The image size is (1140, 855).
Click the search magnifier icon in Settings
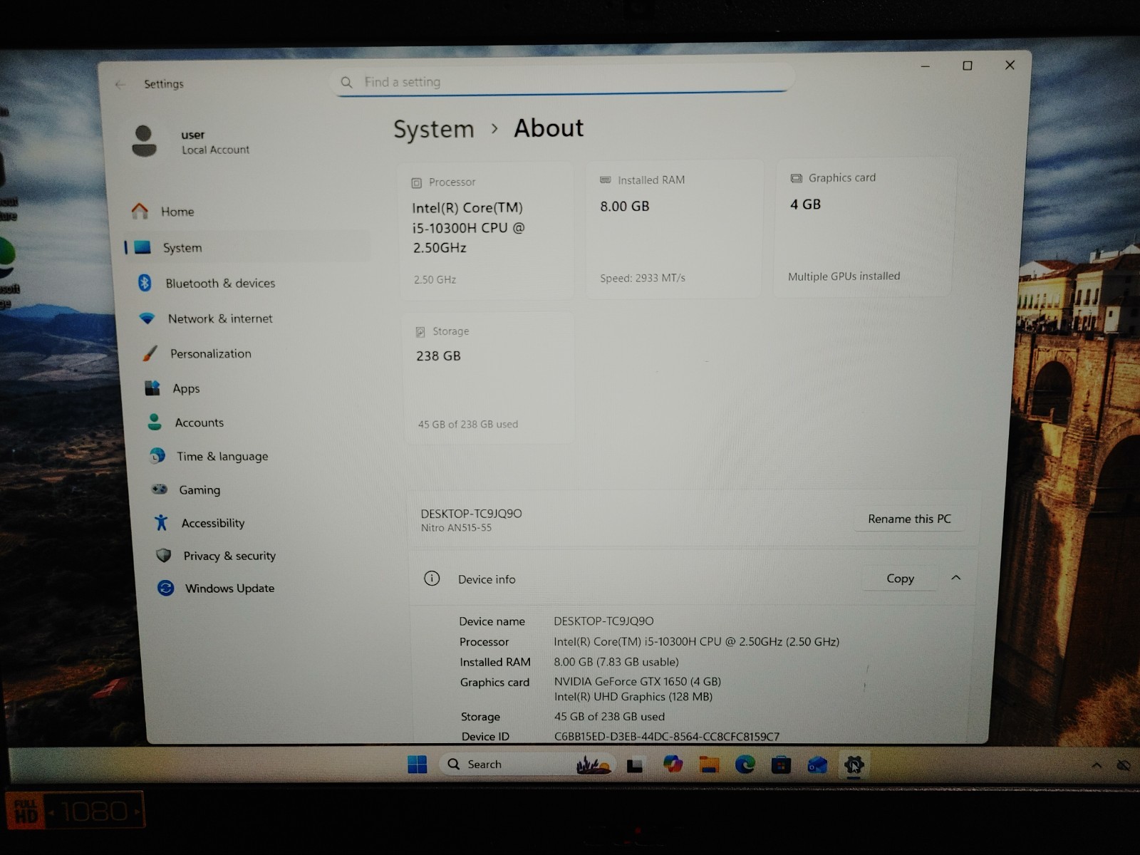pyautogui.click(x=347, y=83)
